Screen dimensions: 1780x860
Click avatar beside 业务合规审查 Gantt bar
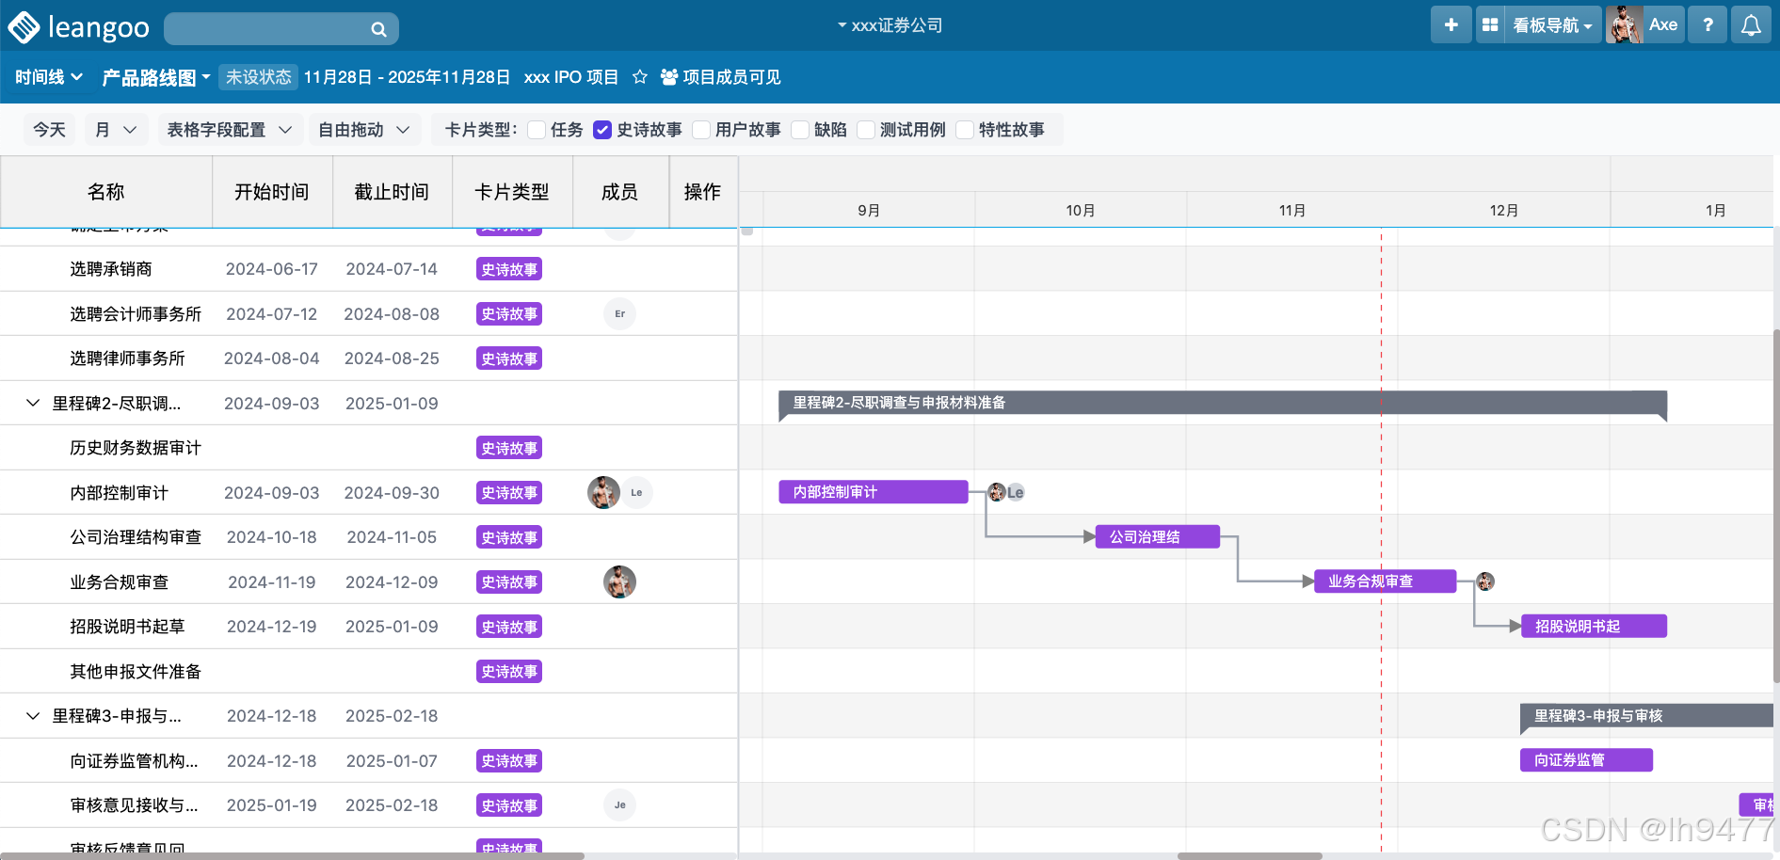[1485, 581]
